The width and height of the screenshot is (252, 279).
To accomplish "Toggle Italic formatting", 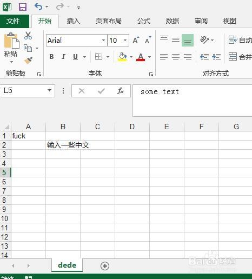I will pyautogui.click(x=63, y=57).
